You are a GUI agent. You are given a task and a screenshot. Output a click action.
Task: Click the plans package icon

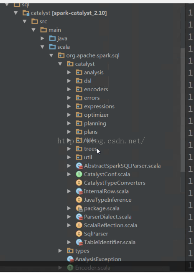[79, 132]
